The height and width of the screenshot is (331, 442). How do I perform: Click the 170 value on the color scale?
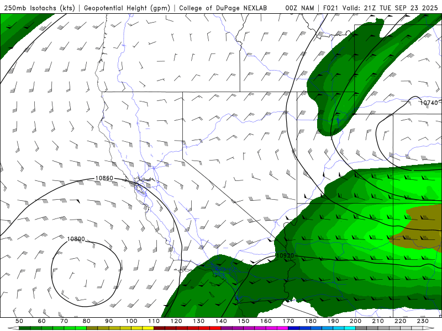tap(288, 321)
